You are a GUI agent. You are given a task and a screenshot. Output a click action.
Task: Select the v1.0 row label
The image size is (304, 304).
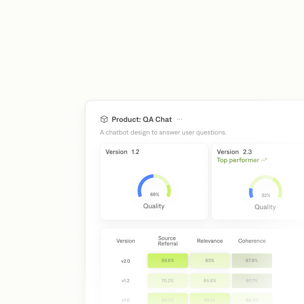(x=126, y=300)
